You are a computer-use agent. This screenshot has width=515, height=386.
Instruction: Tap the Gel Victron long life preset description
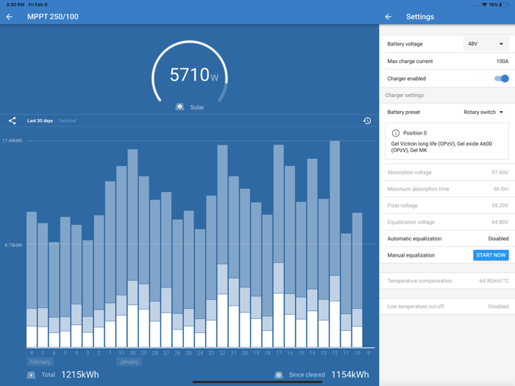pos(441,147)
